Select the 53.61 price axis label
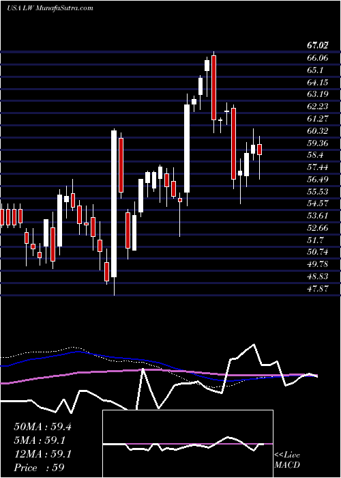 coord(318,216)
